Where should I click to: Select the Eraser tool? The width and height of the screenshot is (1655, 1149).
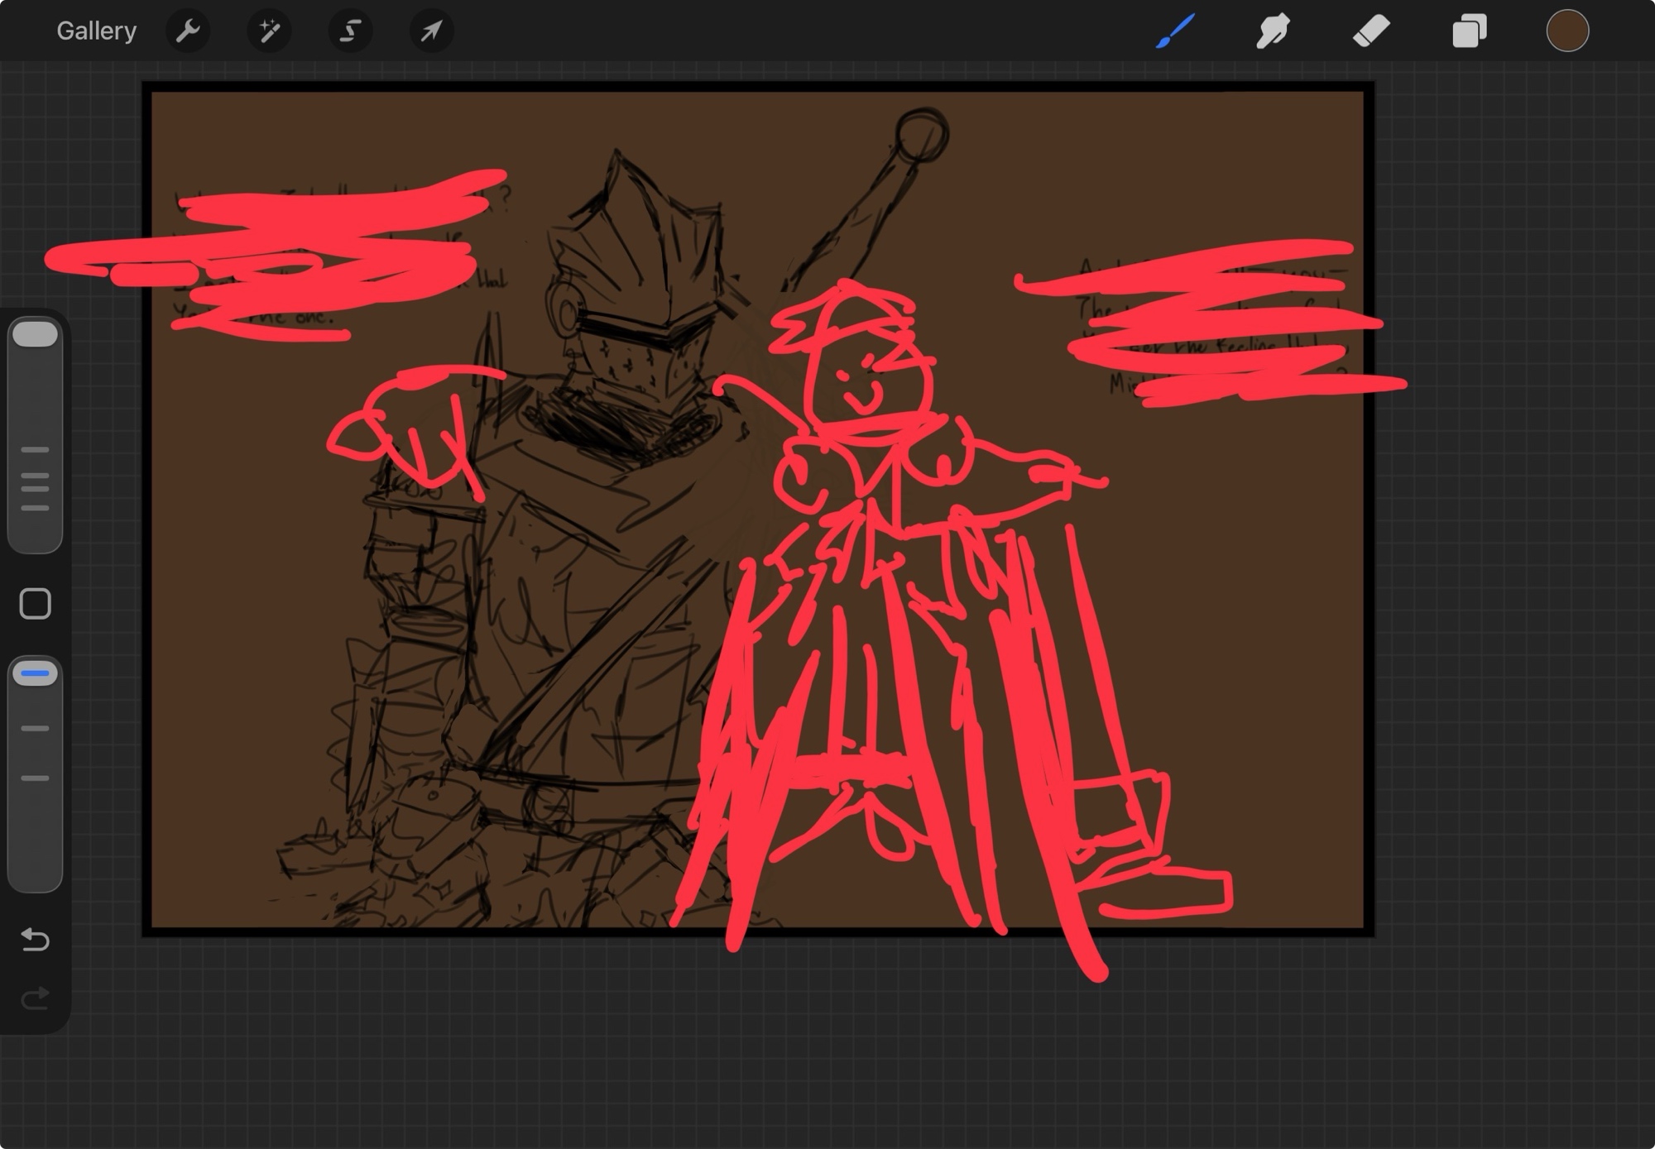click(1371, 31)
